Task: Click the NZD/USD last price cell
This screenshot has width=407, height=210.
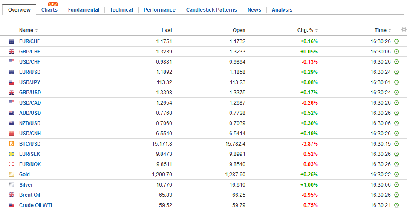Action: point(164,123)
